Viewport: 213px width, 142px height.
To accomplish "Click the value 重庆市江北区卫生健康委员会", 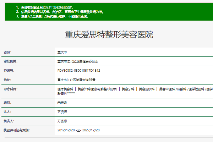I will click(x=78, y=61).
